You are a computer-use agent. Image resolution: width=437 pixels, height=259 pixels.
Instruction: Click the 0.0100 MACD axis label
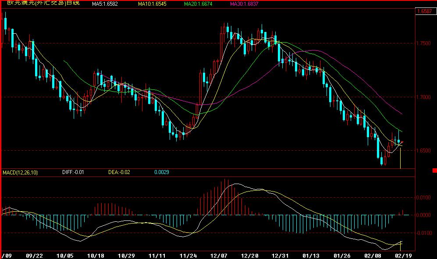423,197
